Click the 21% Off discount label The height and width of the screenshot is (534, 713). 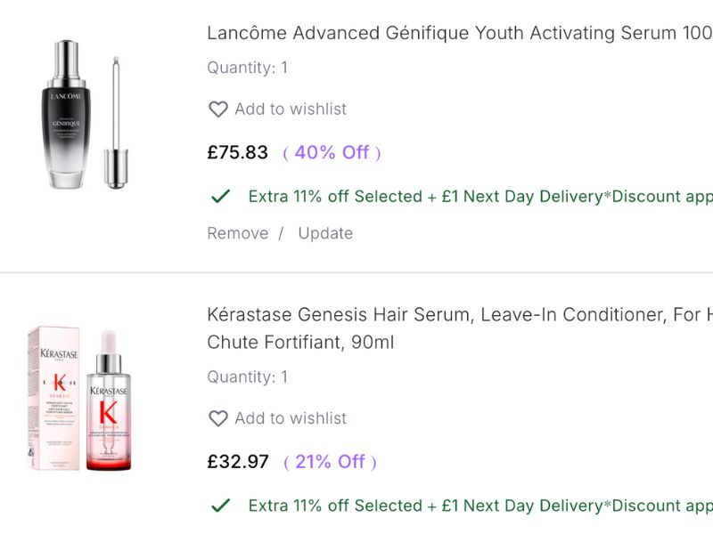click(330, 462)
